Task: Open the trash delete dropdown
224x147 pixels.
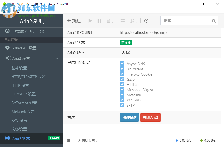Action: [x=110, y=21]
